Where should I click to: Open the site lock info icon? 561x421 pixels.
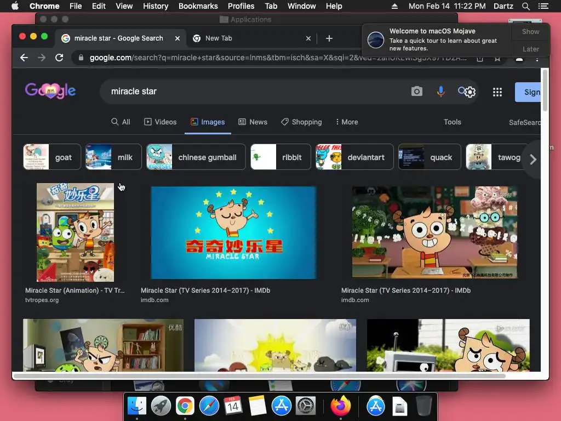81,58
